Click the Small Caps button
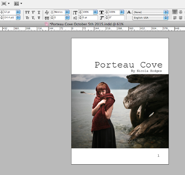 (27, 18)
